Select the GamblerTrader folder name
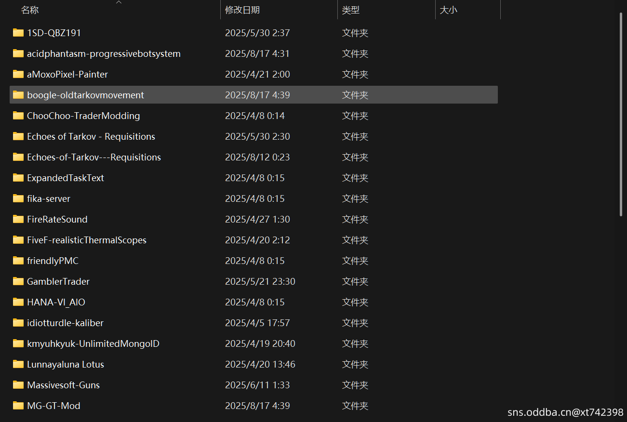627x422 pixels. tap(58, 281)
